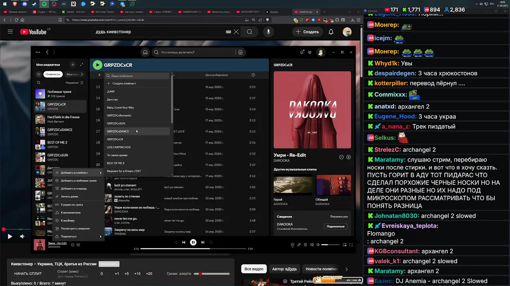The image size is (510, 286).
Task: Expand Поделиться submenu
Action: [x=78, y=236]
